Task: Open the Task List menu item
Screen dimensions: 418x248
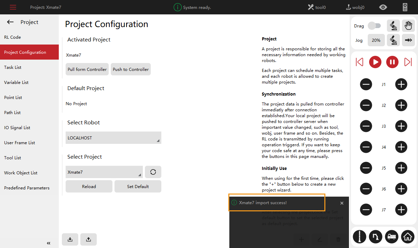Action: 13,67
